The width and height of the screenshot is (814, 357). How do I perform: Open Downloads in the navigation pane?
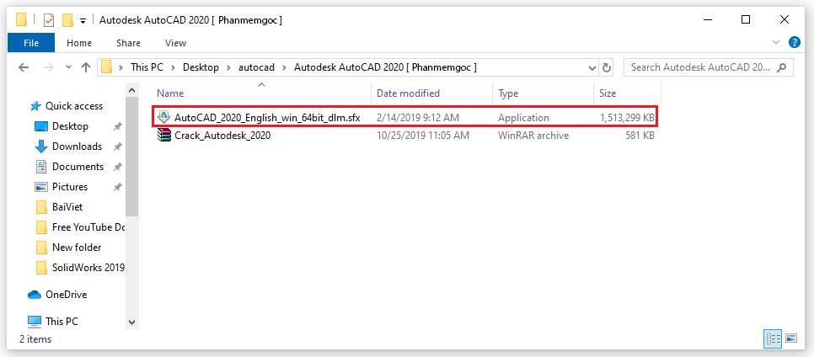click(x=77, y=147)
